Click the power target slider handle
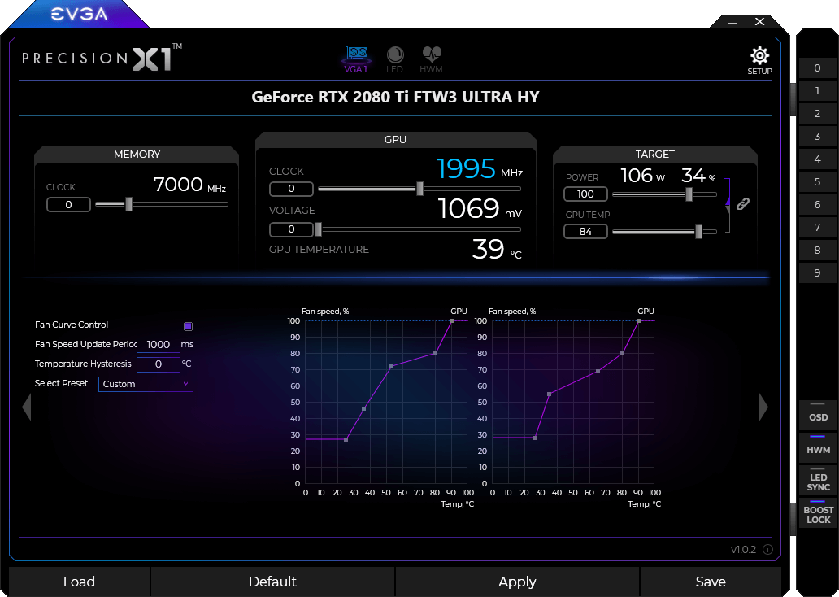The height and width of the screenshot is (597, 839). 689,194
